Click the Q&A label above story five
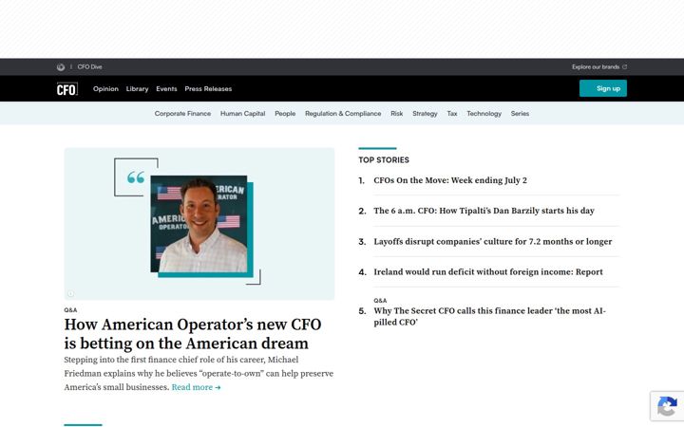 coord(380,301)
